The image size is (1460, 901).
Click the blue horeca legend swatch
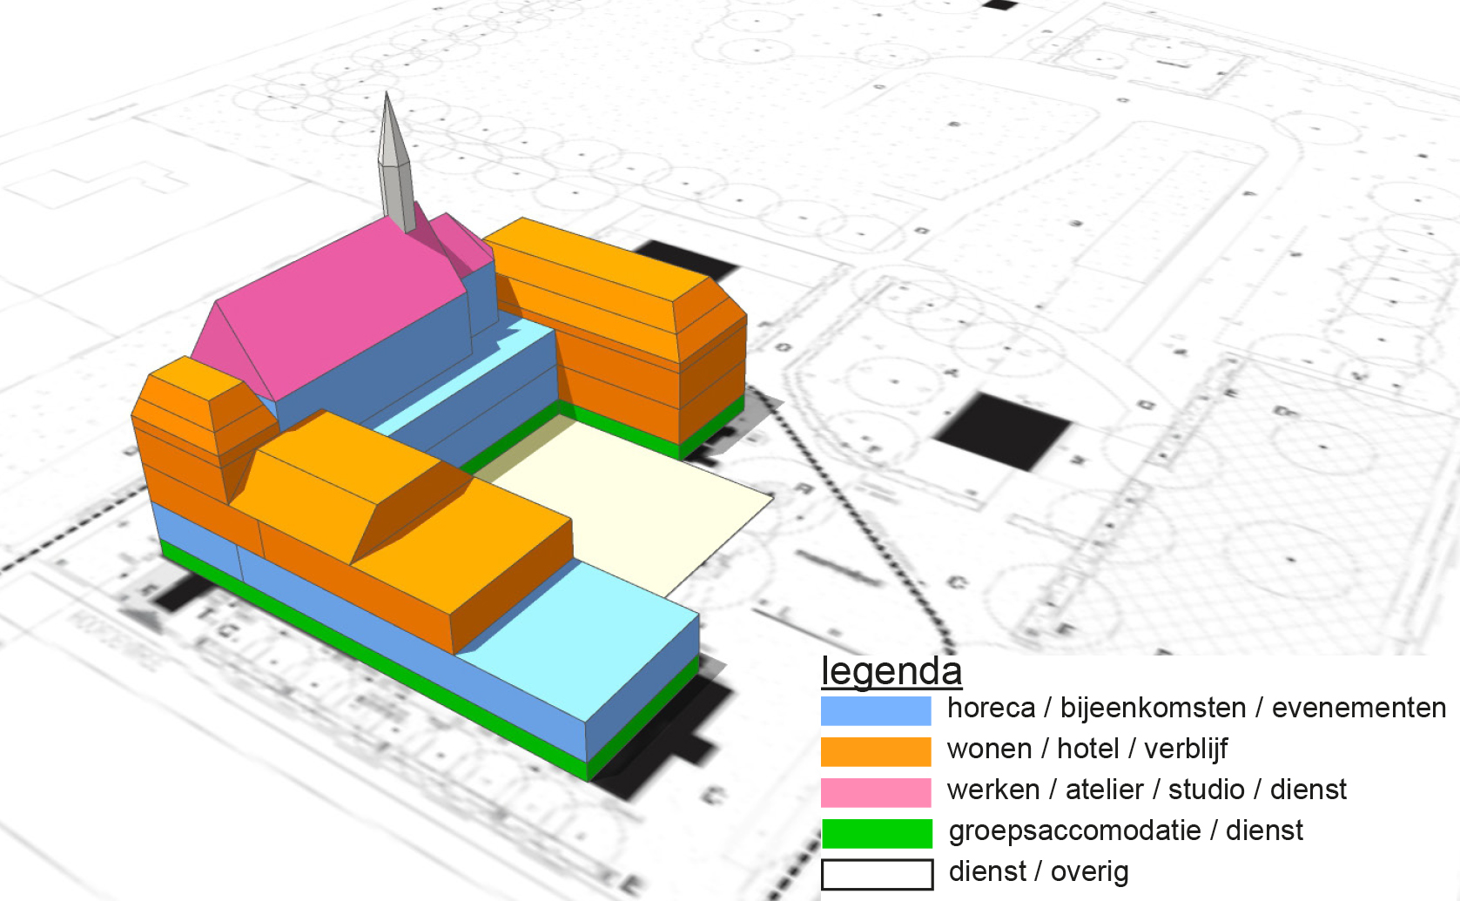point(876,710)
